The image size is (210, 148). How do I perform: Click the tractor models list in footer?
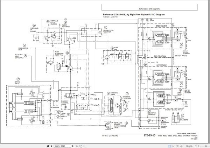pos(177,136)
